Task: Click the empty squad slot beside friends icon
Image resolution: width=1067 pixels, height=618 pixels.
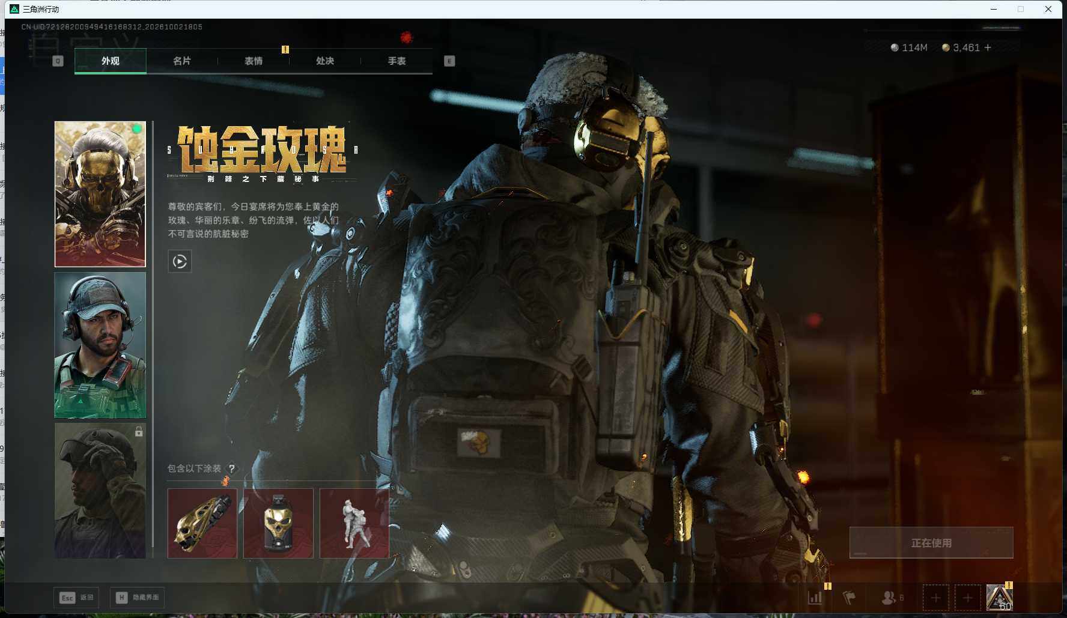Action: tap(935, 598)
